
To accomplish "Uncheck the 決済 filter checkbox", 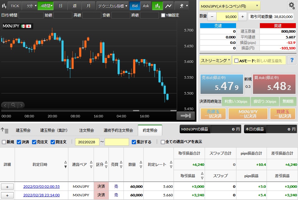I will click(19, 142).
